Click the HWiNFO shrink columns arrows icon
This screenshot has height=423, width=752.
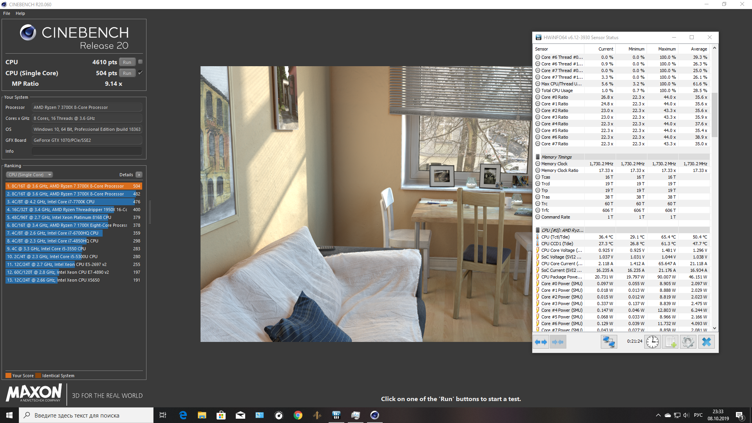[558, 342]
